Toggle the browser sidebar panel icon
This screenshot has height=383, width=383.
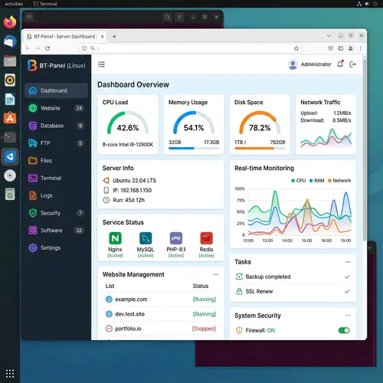point(341,48)
